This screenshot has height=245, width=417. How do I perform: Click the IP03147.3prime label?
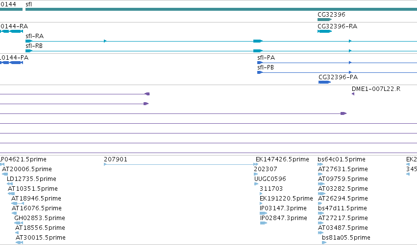coord(283,208)
